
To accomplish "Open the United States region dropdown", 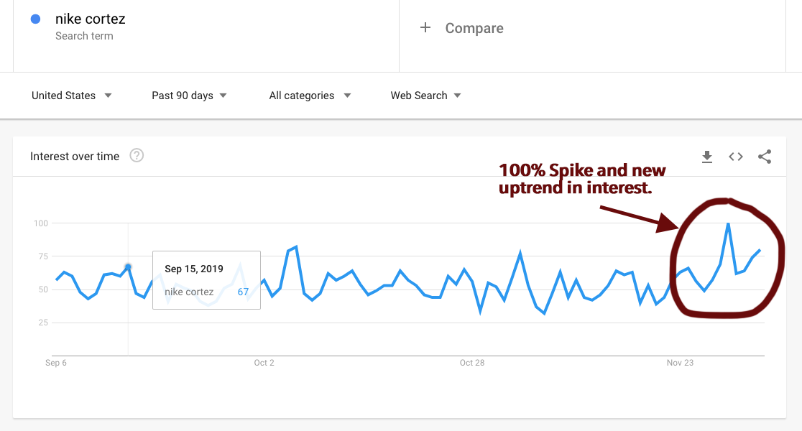I will [71, 96].
